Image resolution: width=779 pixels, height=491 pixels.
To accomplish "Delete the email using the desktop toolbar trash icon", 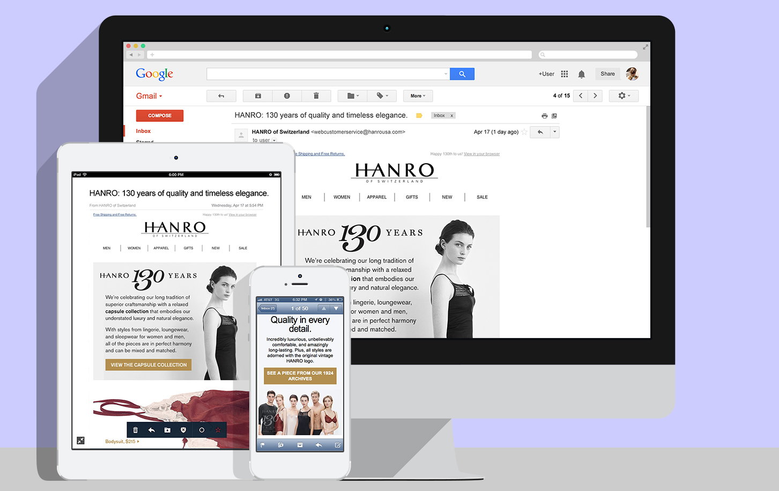I will tap(316, 96).
